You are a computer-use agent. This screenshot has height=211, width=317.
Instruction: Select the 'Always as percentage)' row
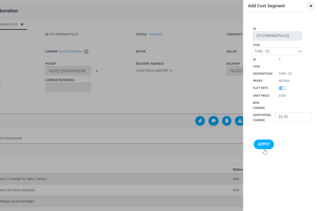click(x=122, y=202)
